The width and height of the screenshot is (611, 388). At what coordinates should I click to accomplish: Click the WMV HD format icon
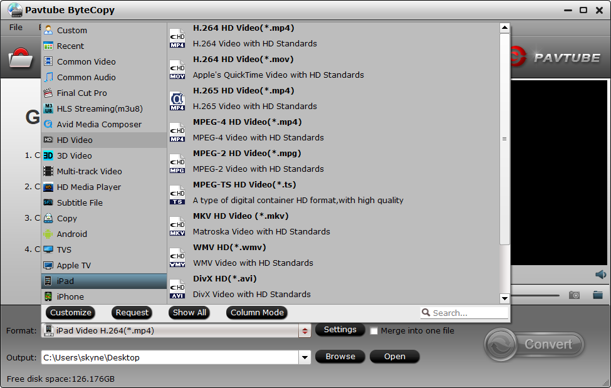pyautogui.click(x=177, y=258)
